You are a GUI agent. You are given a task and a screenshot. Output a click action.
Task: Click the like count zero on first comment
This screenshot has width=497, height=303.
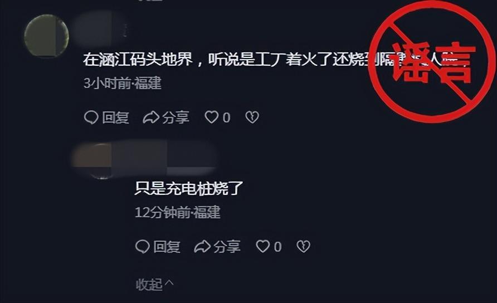click(x=226, y=118)
